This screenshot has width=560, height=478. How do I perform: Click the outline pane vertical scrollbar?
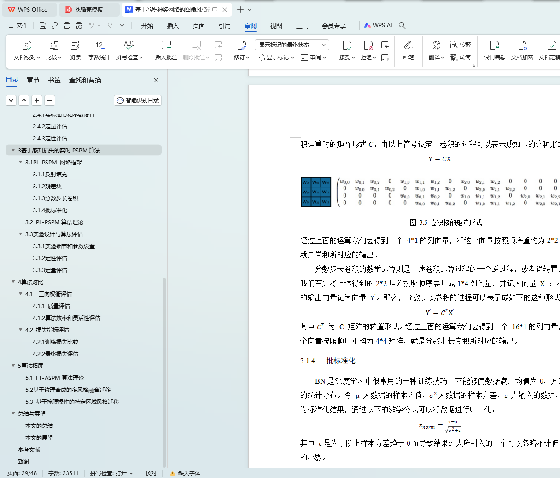point(164,373)
